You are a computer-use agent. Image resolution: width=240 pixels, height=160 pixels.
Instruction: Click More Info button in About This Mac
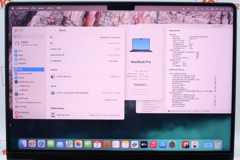140,84
